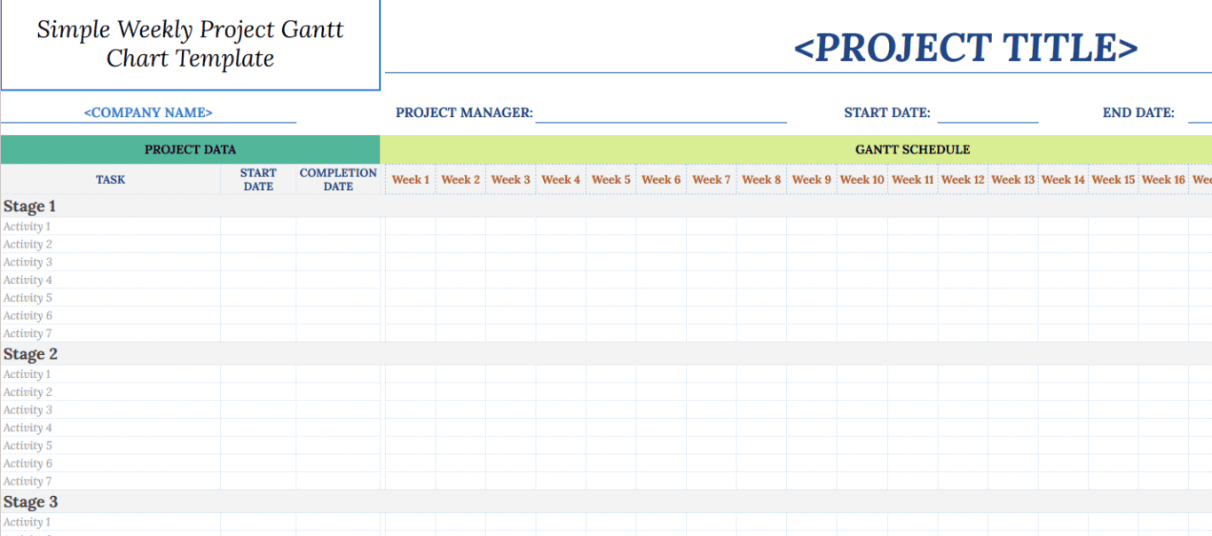1212x536 pixels.
Task: Click the Stage 3 row heading
Action: click(x=30, y=501)
